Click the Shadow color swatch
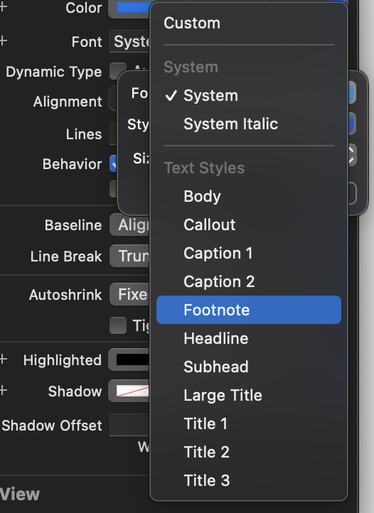Image resolution: width=374 pixels, height=513 pixels. (x=133, y=391)
